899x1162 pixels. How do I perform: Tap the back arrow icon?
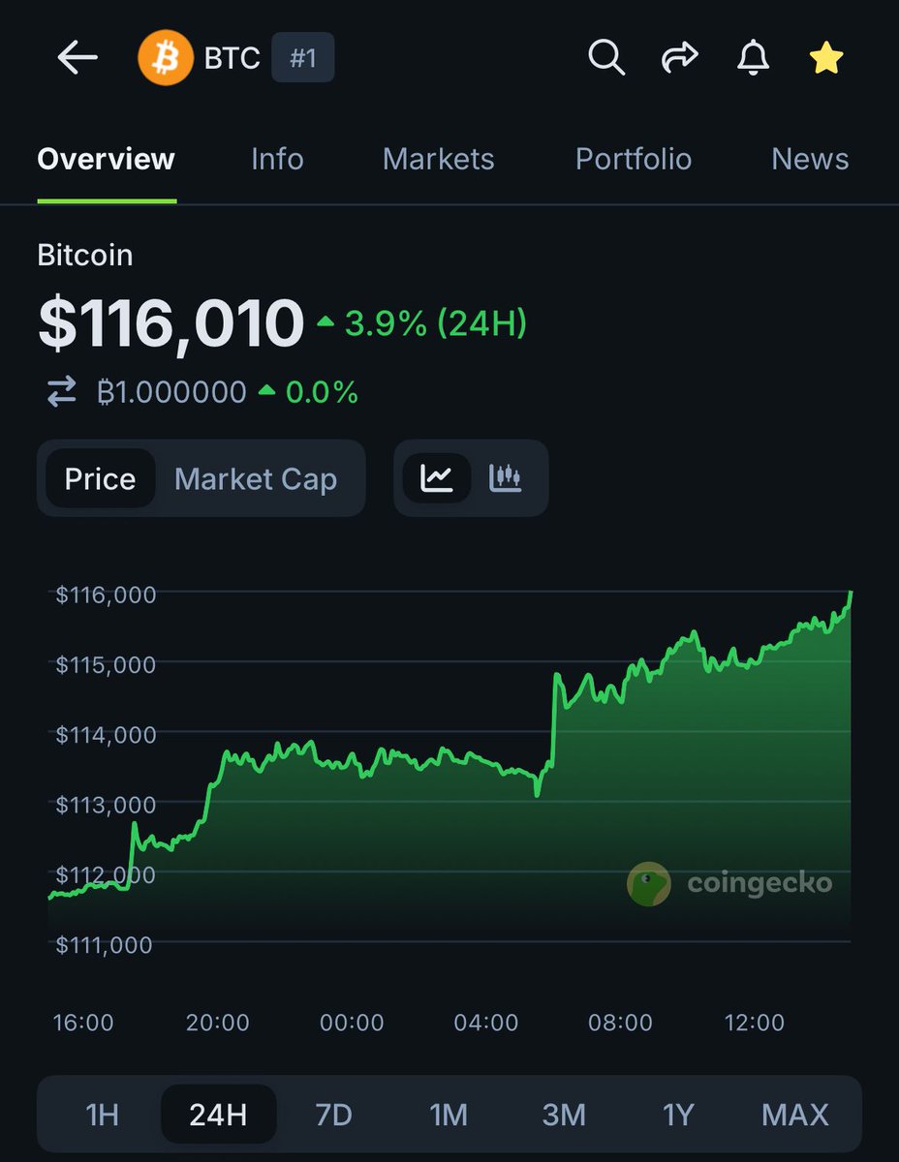pyautogui.click(x=77, y=58)
